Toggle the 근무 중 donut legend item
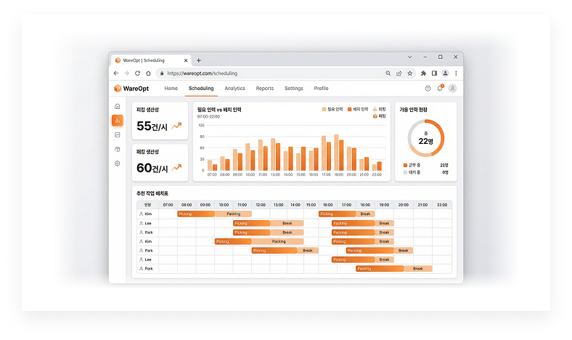This screenshot has height=340, width=572. [415, 166]
